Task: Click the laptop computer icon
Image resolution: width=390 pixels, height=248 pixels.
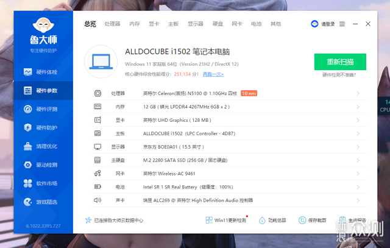Action: point(101,62)
